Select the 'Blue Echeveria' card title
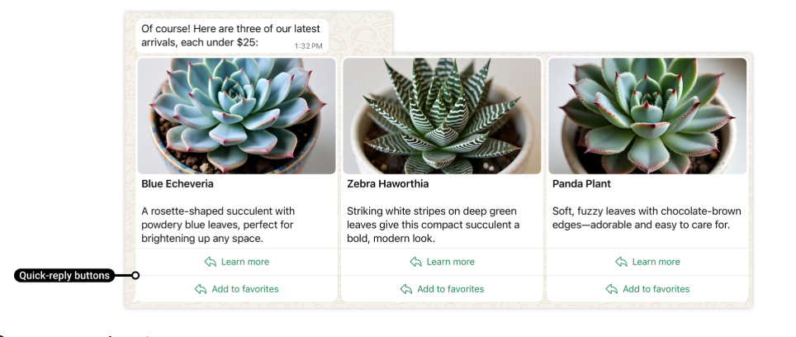This screenshot has height=337, width=796. (178, 184)
